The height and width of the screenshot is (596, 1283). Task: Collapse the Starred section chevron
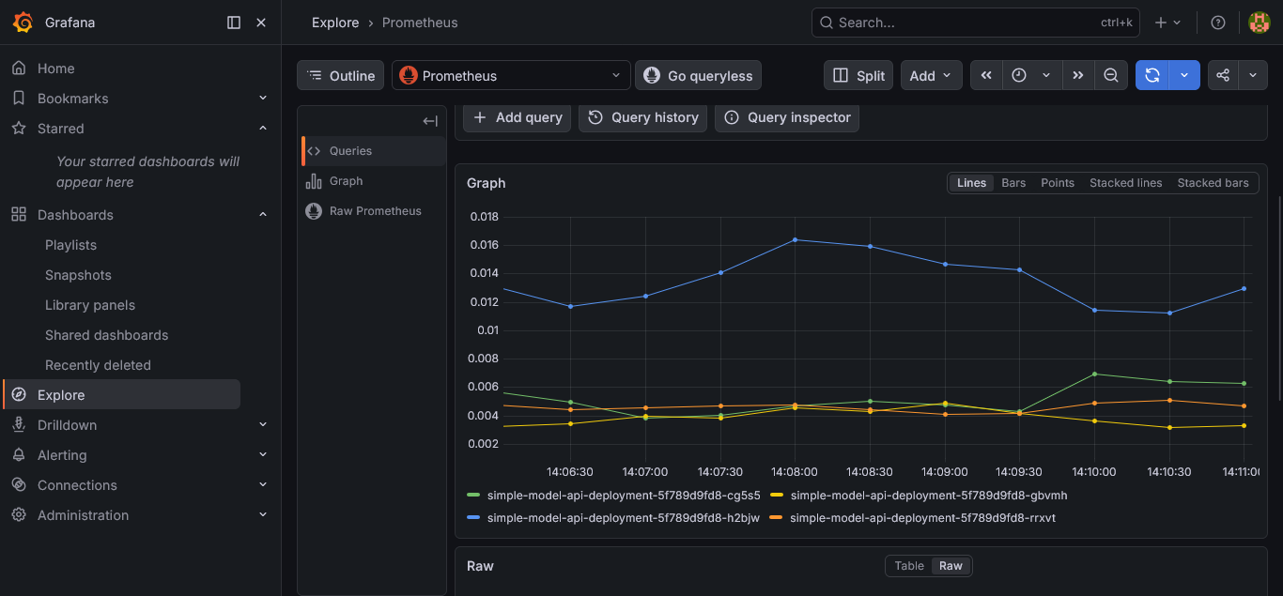[263, 129]
